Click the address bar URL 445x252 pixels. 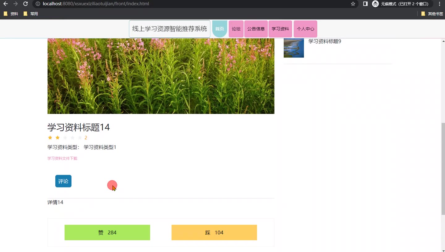coord(96,4)
